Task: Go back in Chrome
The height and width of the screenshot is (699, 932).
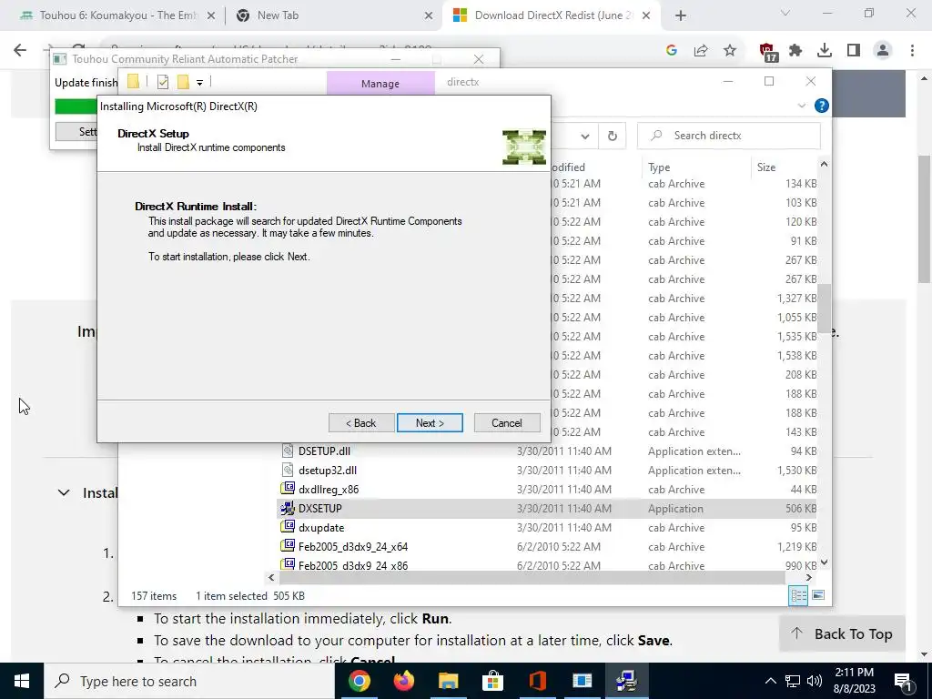Action: pyautogui.click(x=20, y=50)
